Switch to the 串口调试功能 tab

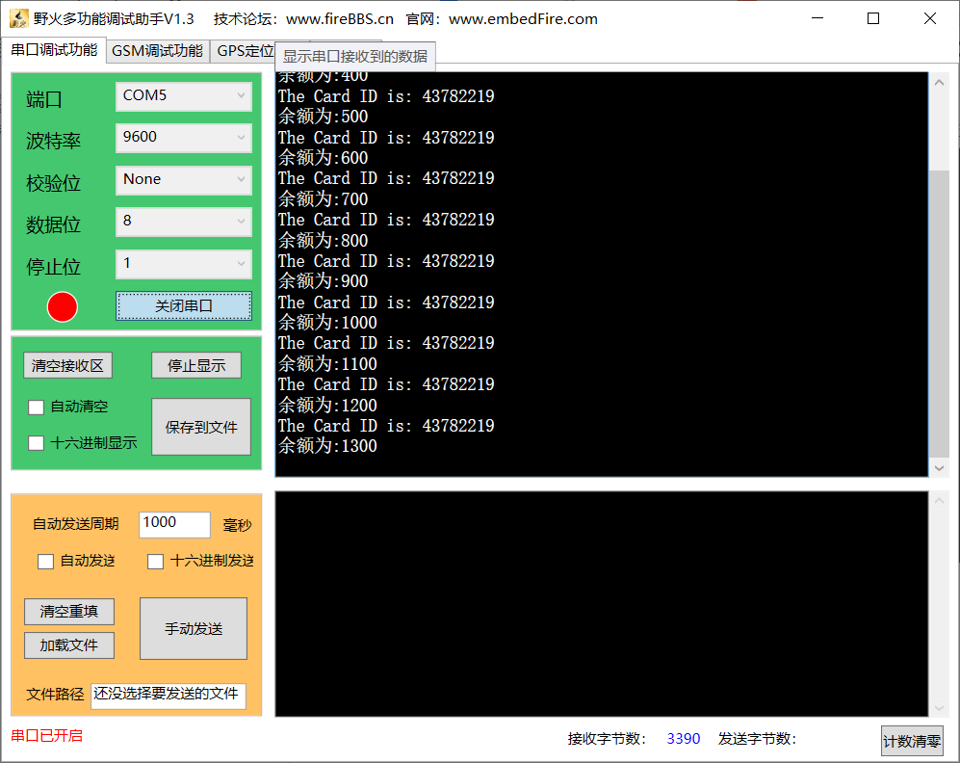[x=54, y=49]
